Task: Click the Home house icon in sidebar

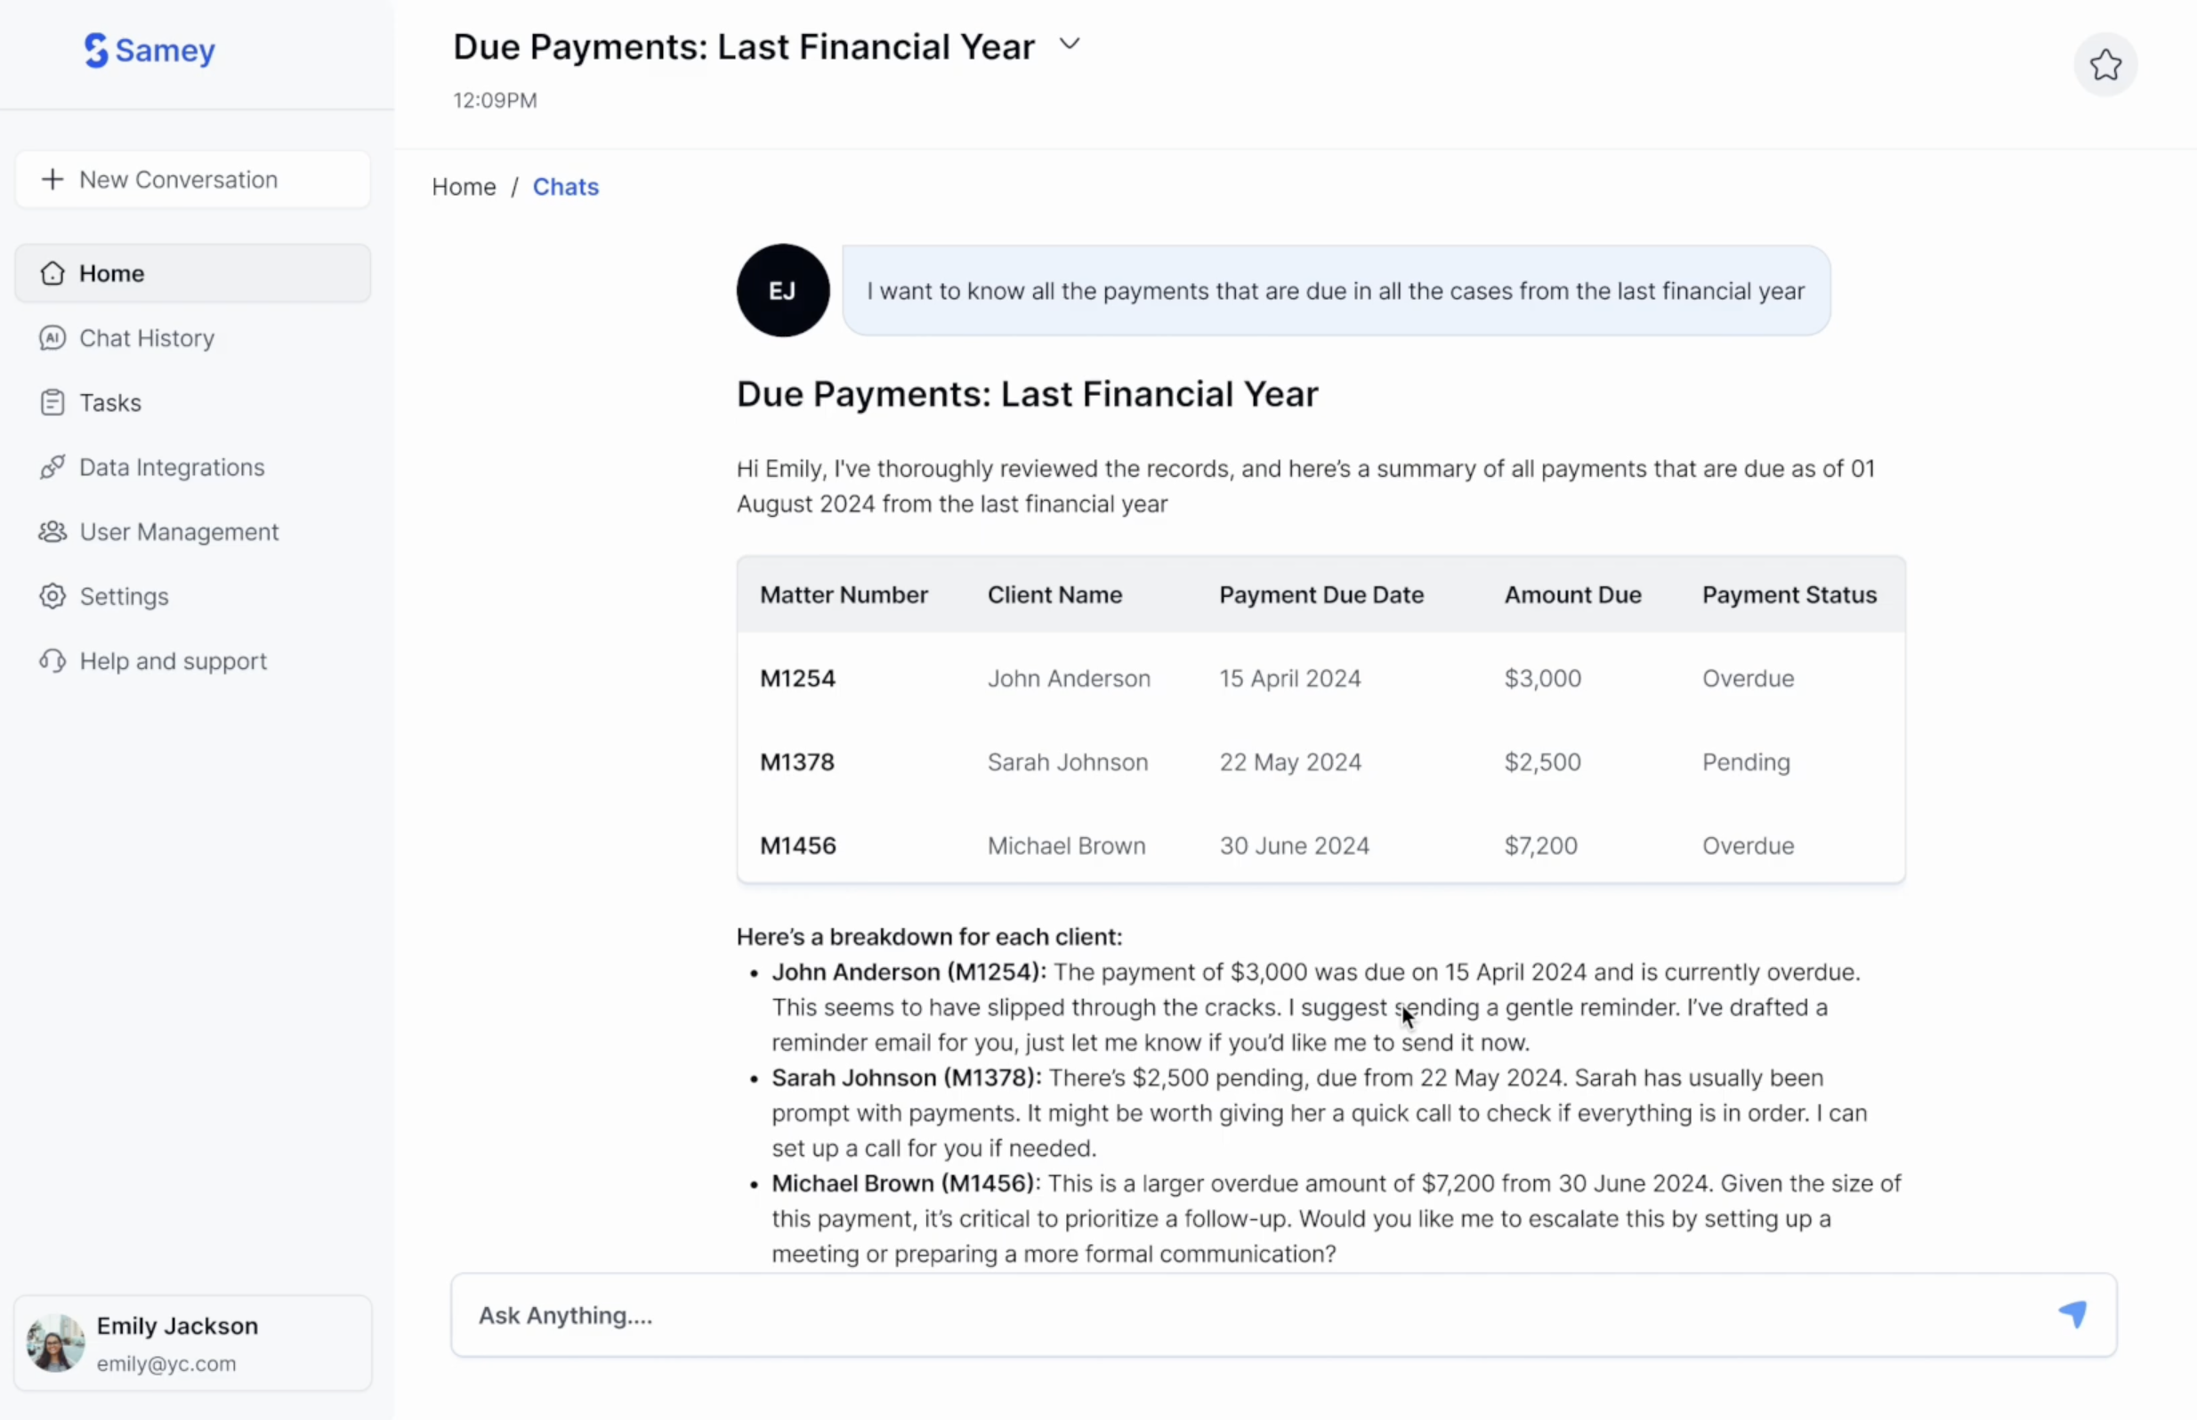Action: [53, 273]
